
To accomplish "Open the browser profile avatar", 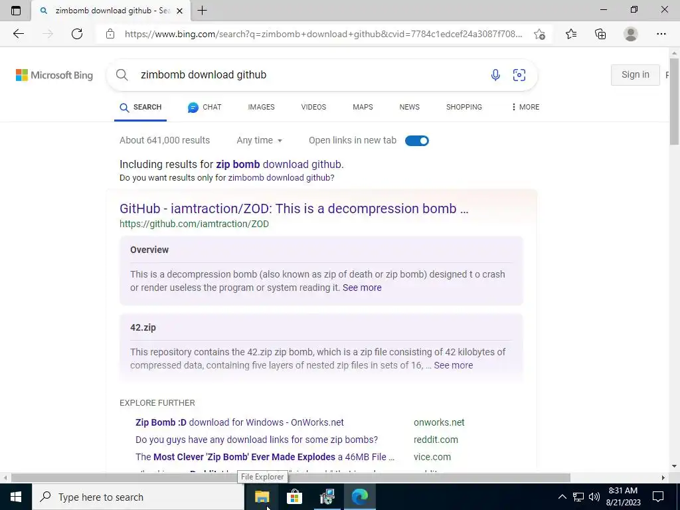I will click(x=631, y=34).
